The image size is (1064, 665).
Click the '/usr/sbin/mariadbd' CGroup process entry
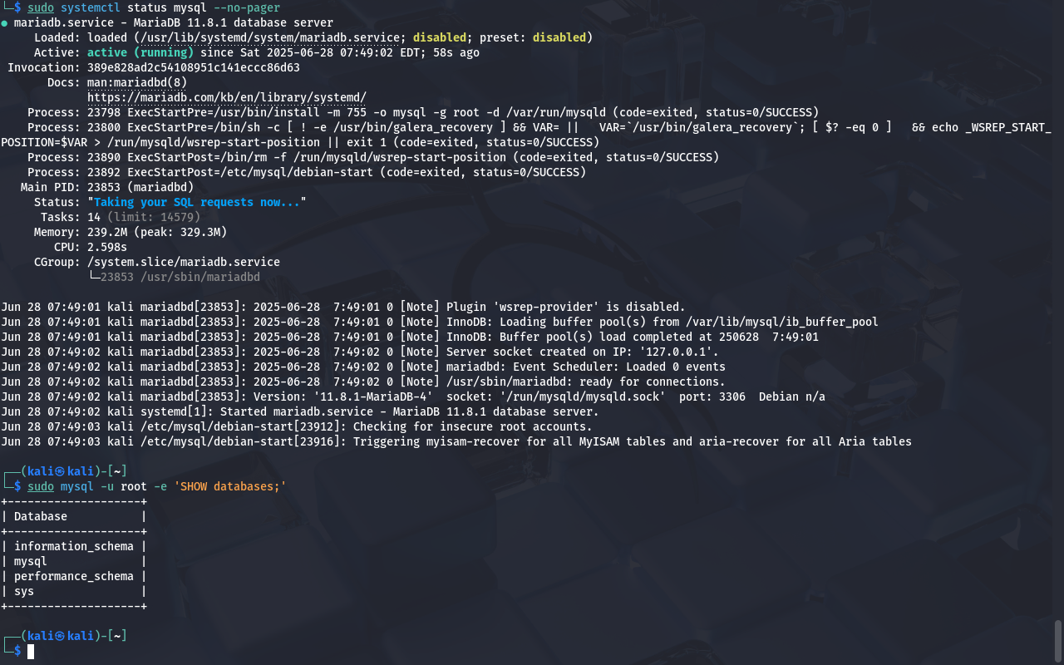pos(180,277)
